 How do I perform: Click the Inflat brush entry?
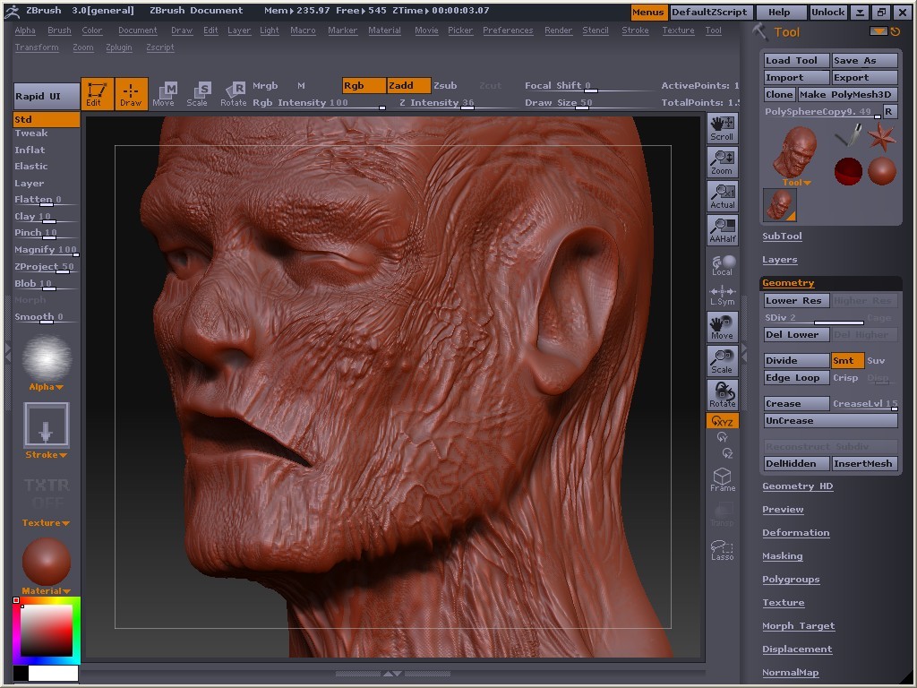click(x=30, y=150)
